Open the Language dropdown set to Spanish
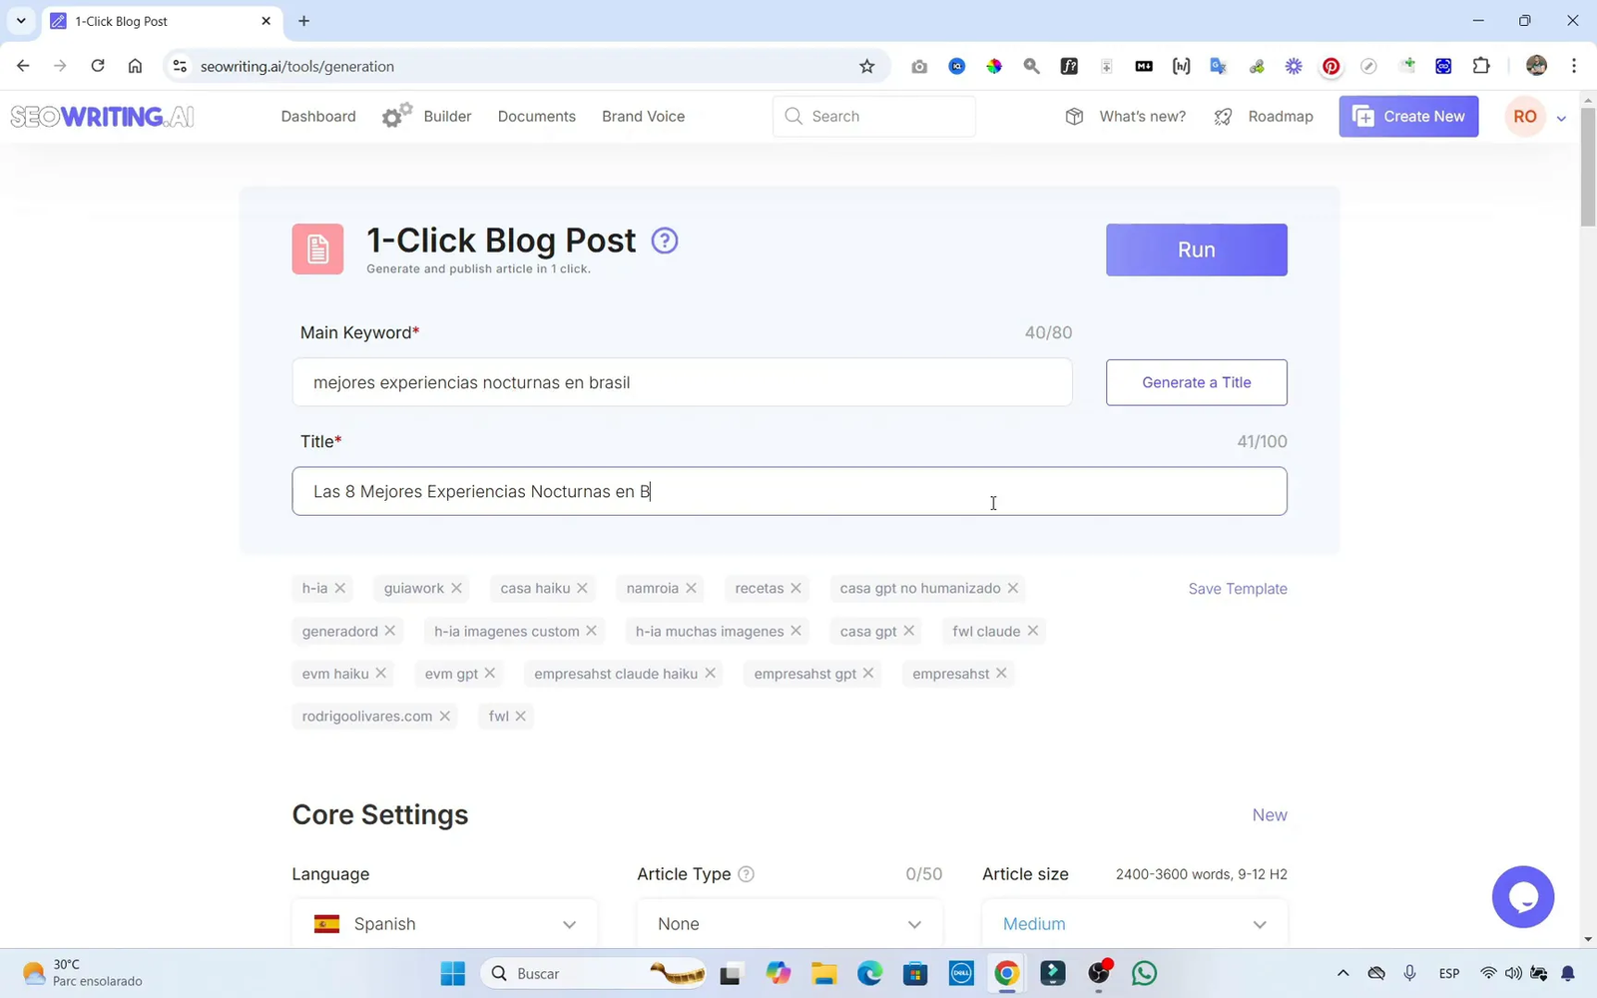 [444, 923]
